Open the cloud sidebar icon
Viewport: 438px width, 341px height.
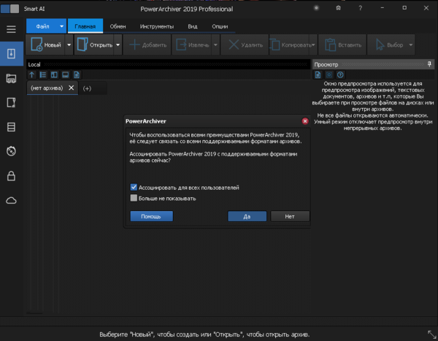(x=11, y=200)
